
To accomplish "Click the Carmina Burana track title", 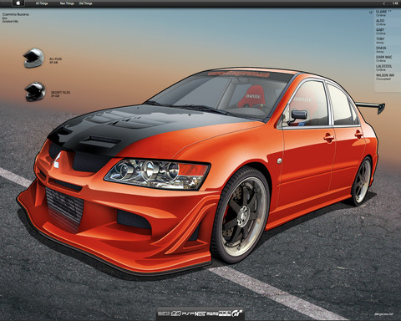I will (16, 14).
